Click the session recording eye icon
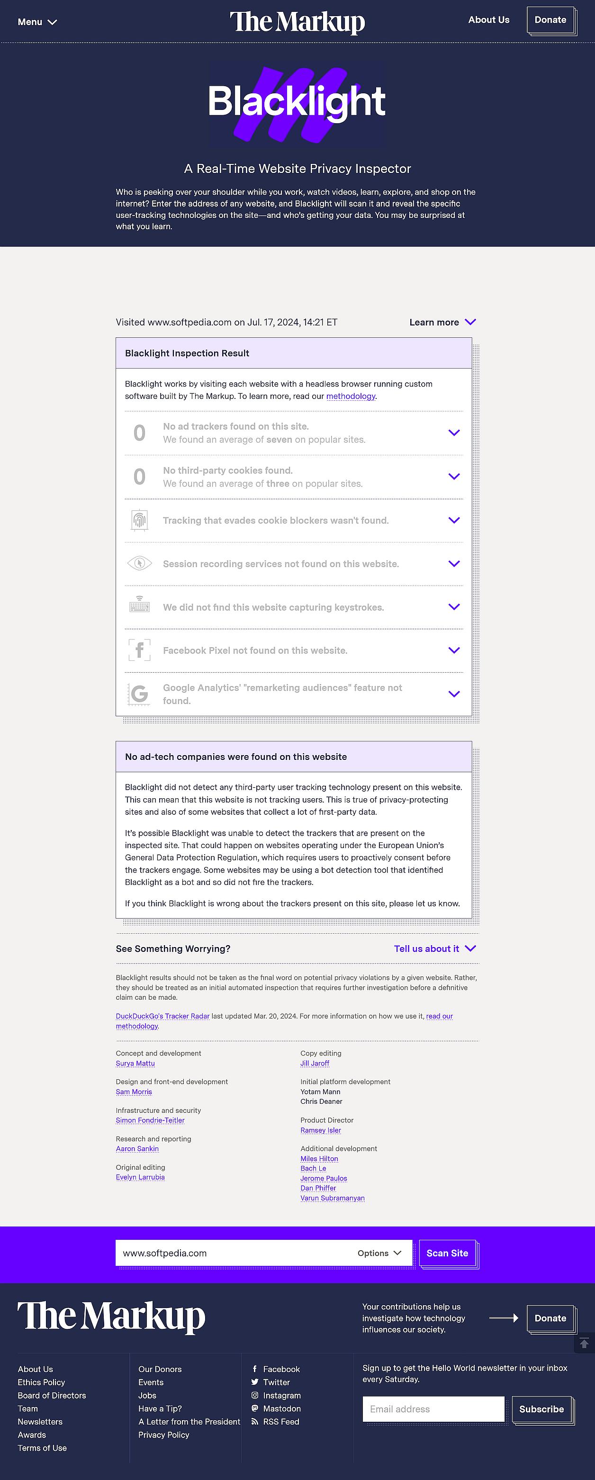The width and height of the screenshot is (595, 1480). click(x=139, y=564)
